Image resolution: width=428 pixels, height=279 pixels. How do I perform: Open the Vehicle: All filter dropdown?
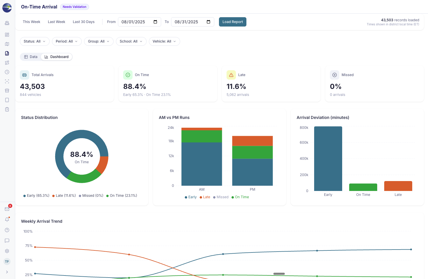pos(164,41)
